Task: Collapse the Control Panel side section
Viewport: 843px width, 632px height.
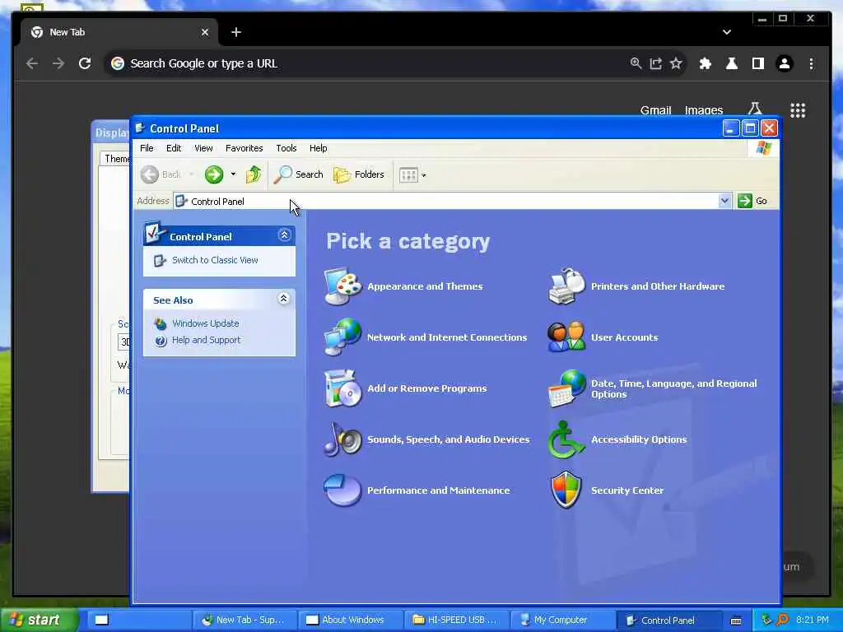Action: (284, 235)
